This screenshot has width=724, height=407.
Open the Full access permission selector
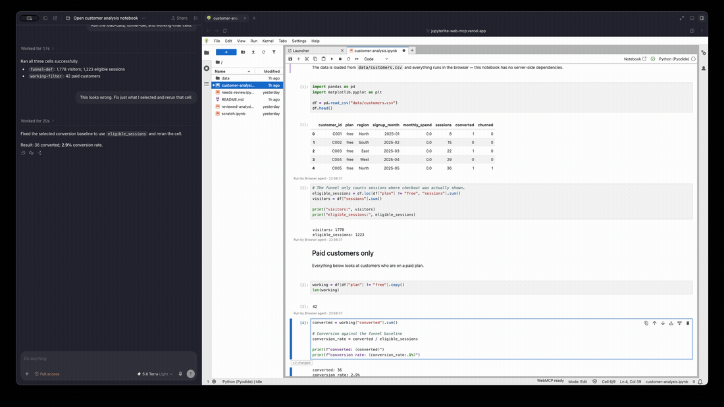[47, 374]
